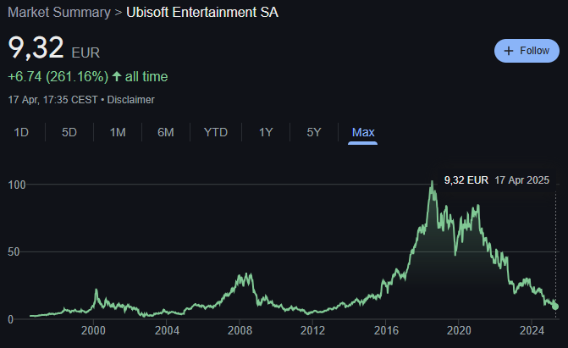Click the Ubisoft Entertainment SA title

point(202,13)
